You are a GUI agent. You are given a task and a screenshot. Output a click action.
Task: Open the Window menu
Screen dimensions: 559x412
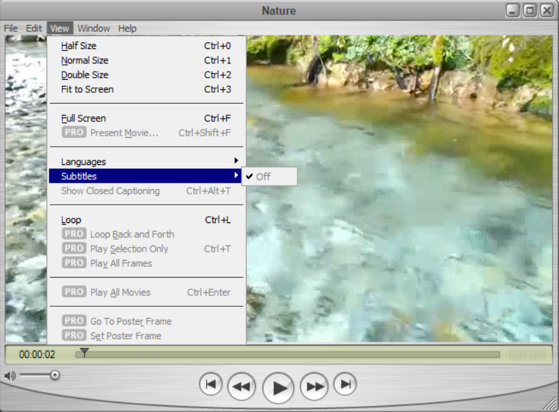point(94,29)
